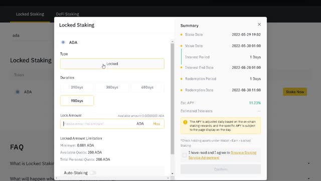Close the Locked Staking dialog
The width and height of the screenshot is (321, 181).
coord(259,25)
